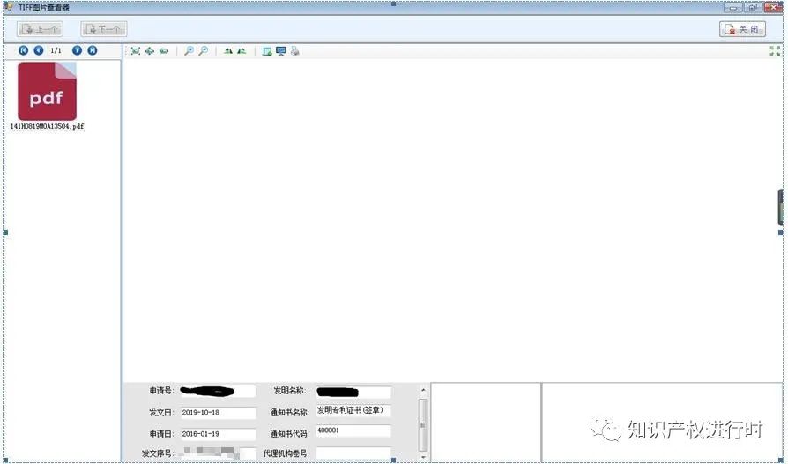Zoom out with the minus magnifier

pyautogui.click(x=204, y=51)
